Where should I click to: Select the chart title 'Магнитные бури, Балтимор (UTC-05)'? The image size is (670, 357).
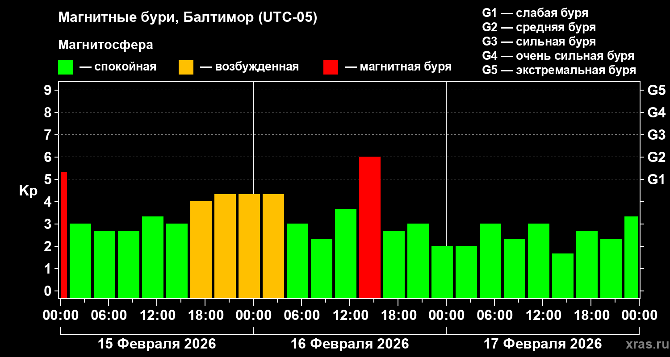pyautogui.click(x=188, y=18)
